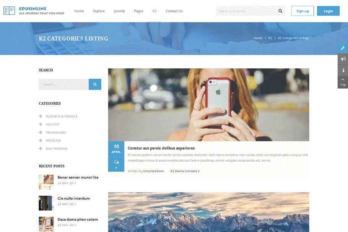
Task: Select the Business & Finance category
Action: click(61, 116)
